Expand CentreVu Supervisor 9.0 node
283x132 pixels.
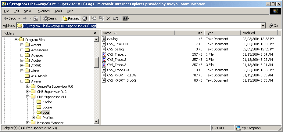click(x=27, y=86)
